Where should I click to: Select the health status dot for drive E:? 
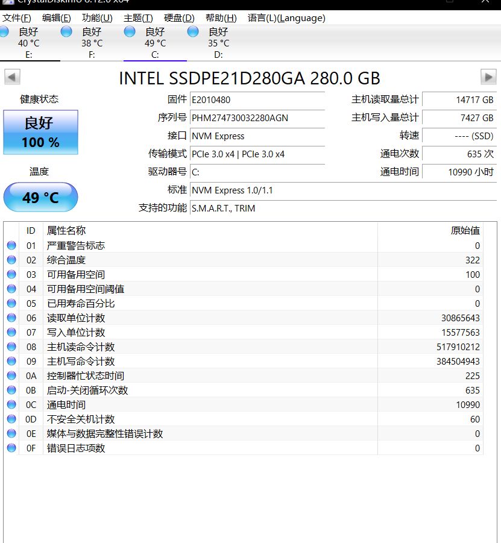click(5, 31)
